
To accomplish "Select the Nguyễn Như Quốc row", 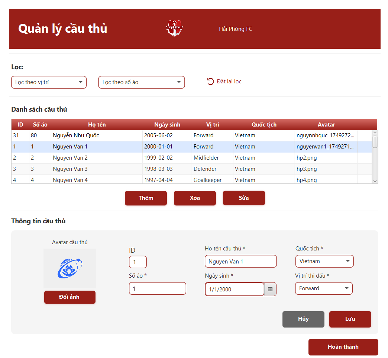I will click(97, 135).
